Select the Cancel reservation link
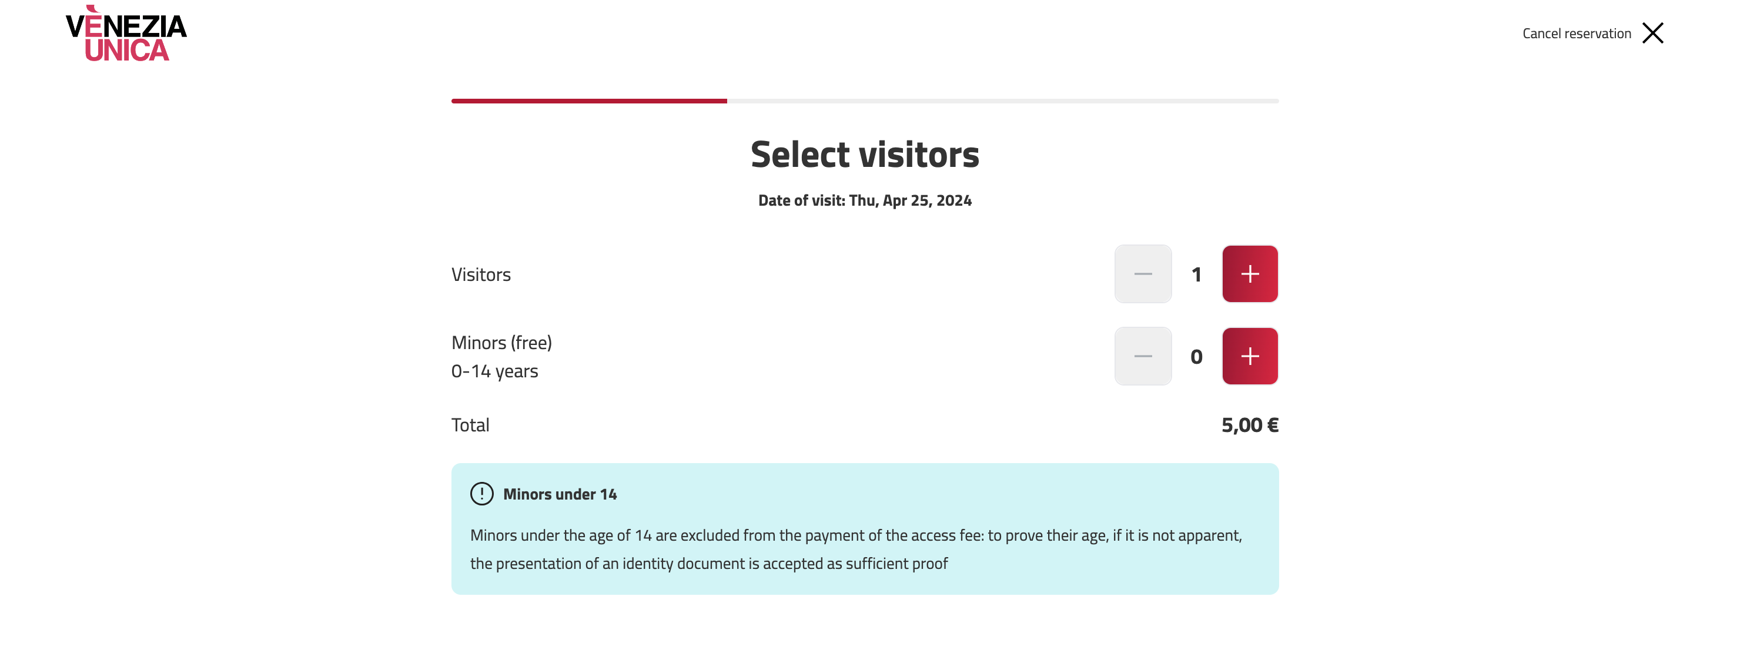 click(1576, 33)
